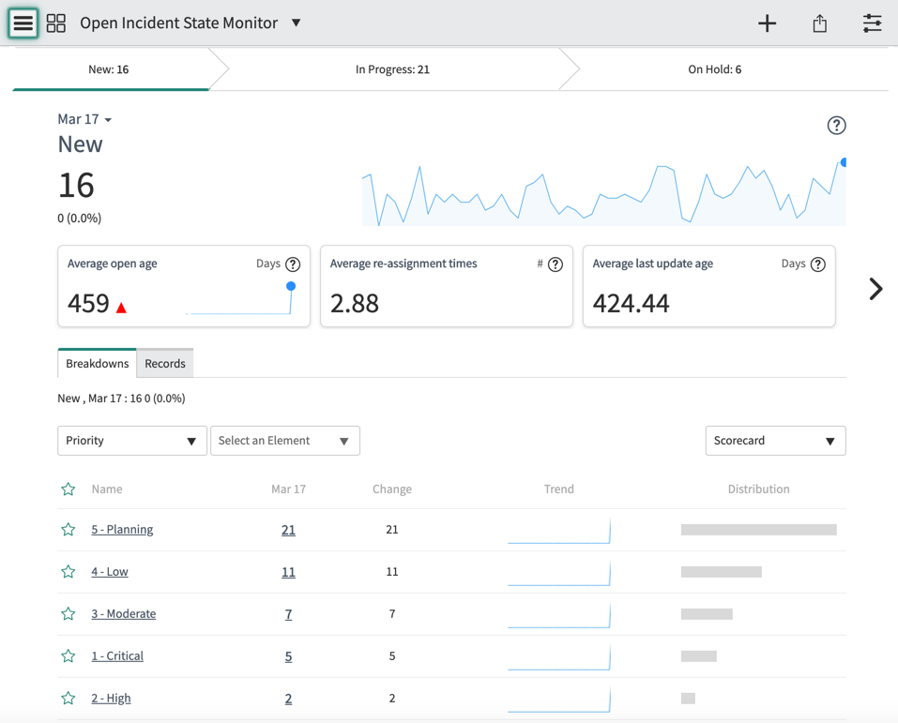898x723 pixels.
Task: Click the 1 - Critical trend sparkline
Action: tap(559, 657)
